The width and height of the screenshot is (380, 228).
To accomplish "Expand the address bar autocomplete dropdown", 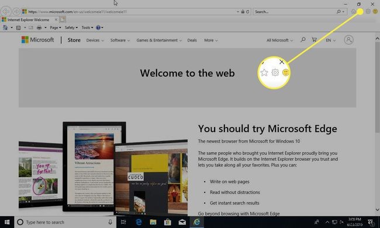I will tap(238, 12).
